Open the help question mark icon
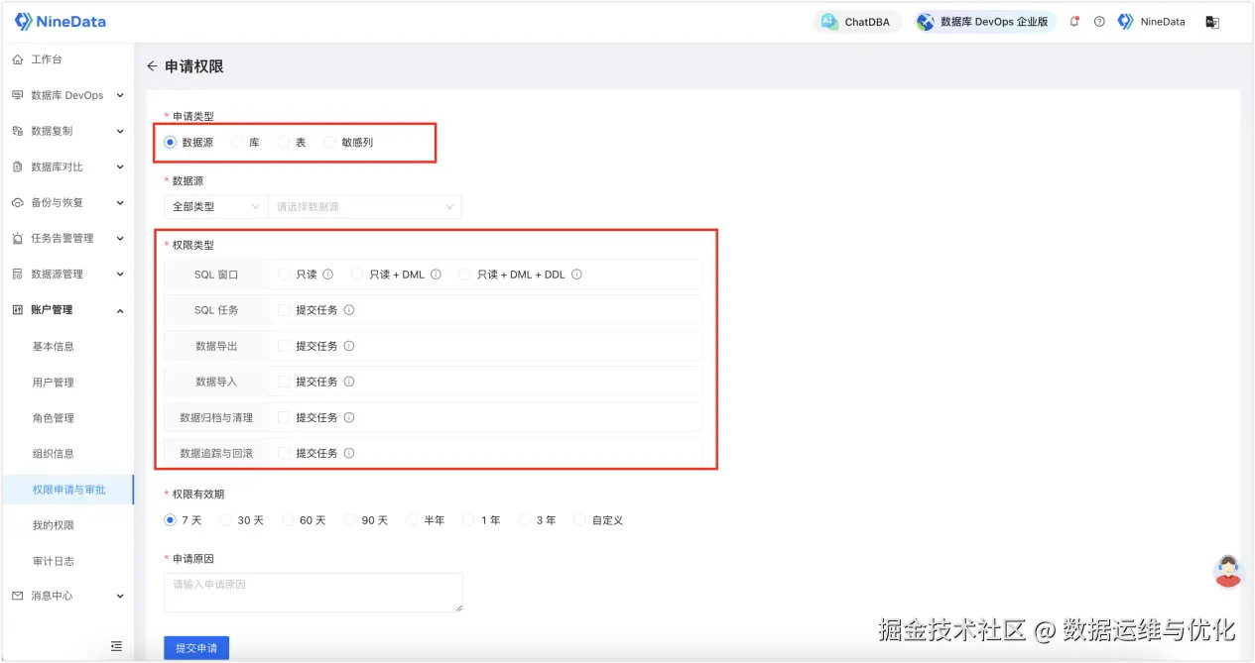Viewport: 1255px width, 663px height. [1099, 22]
